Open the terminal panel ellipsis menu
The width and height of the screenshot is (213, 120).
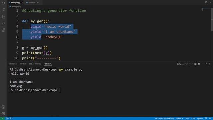pyautogui.click(x=203, y=64)
